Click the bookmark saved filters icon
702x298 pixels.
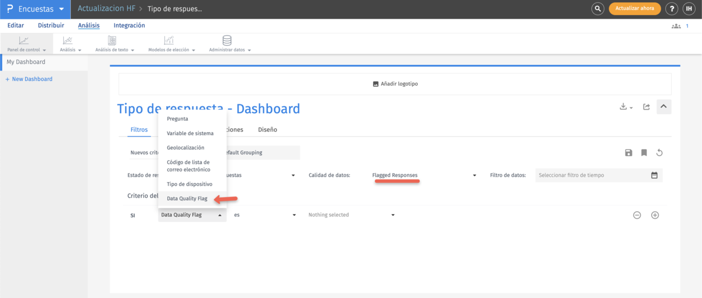pos(643,153)
